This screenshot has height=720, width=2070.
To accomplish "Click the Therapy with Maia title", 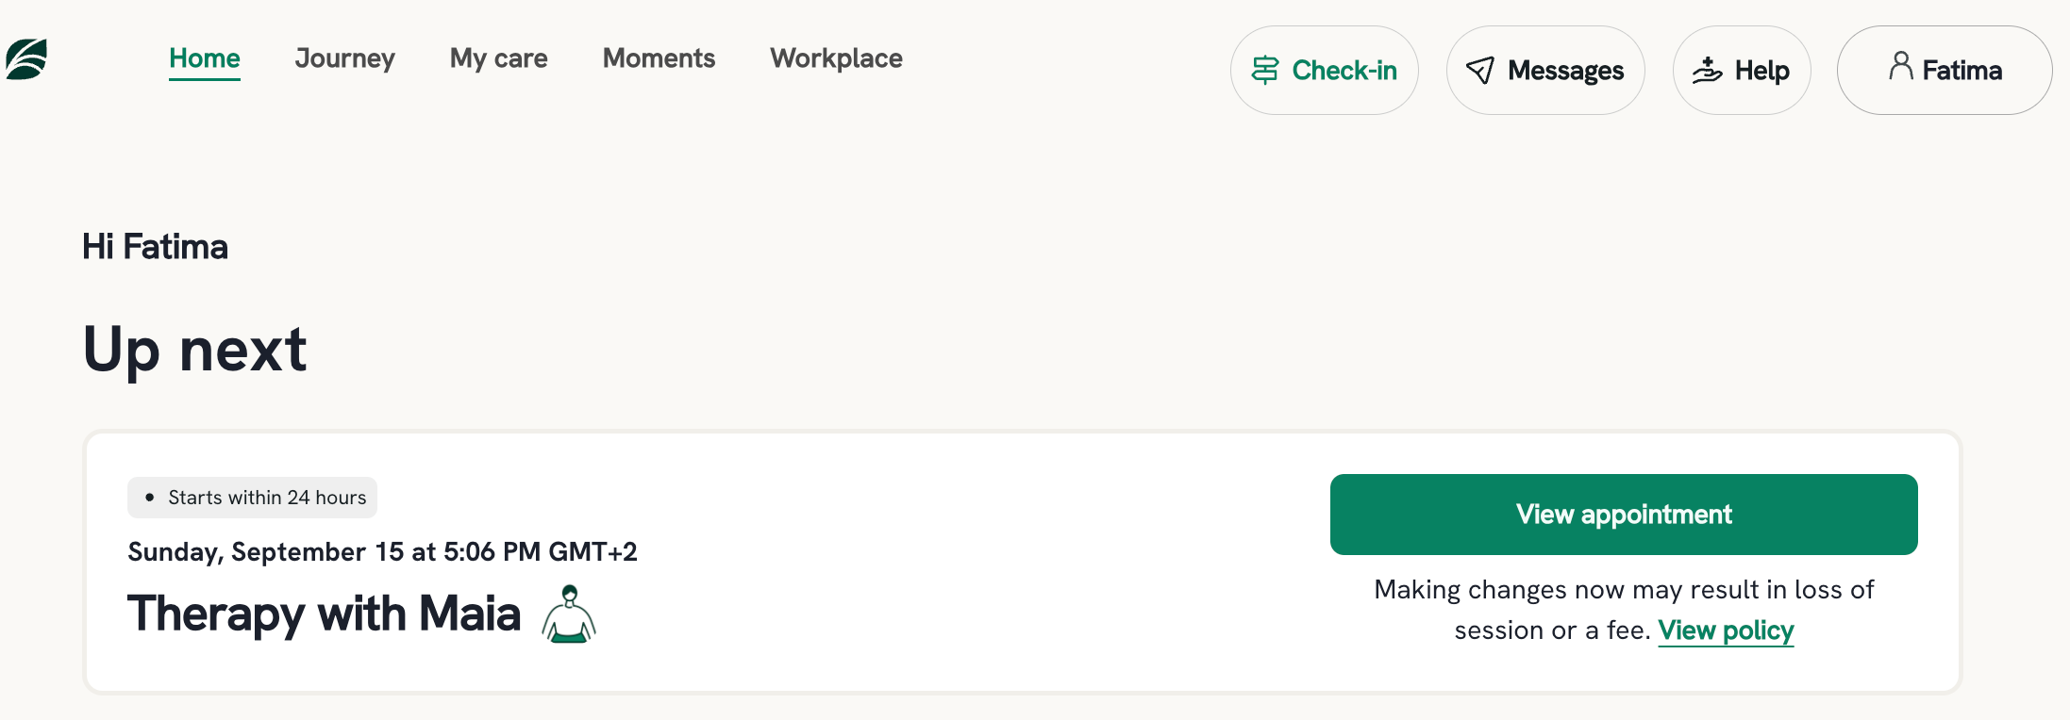I will (x=324, y=614).
